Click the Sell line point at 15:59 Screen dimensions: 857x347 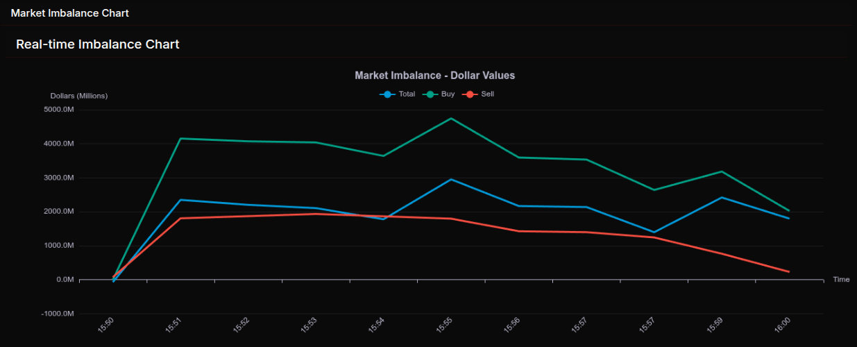point(721,253)
